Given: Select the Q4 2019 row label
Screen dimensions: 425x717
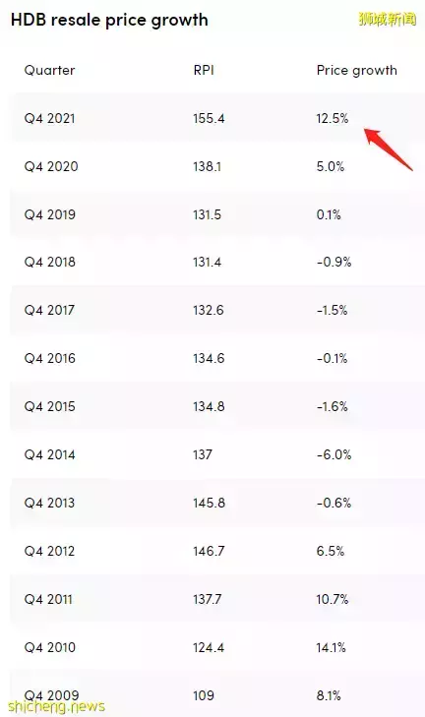Looking at the screenshot, I should coord(50,214).
